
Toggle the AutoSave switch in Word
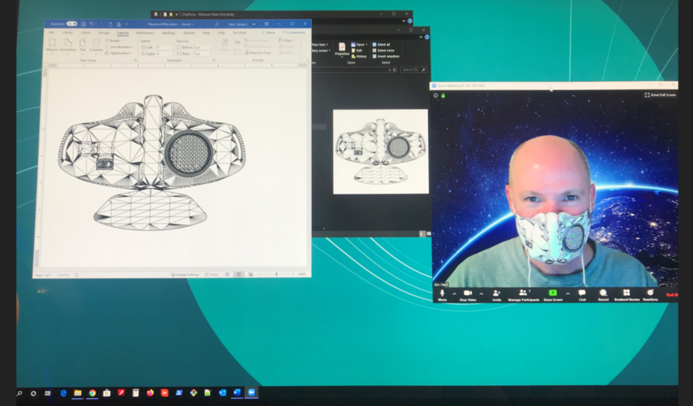[x=72, y=24]
